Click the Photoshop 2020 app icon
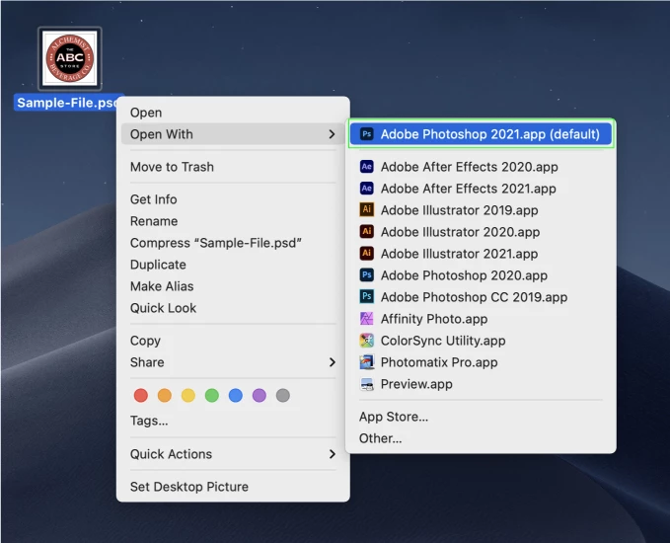 click(x=367, y=275)
